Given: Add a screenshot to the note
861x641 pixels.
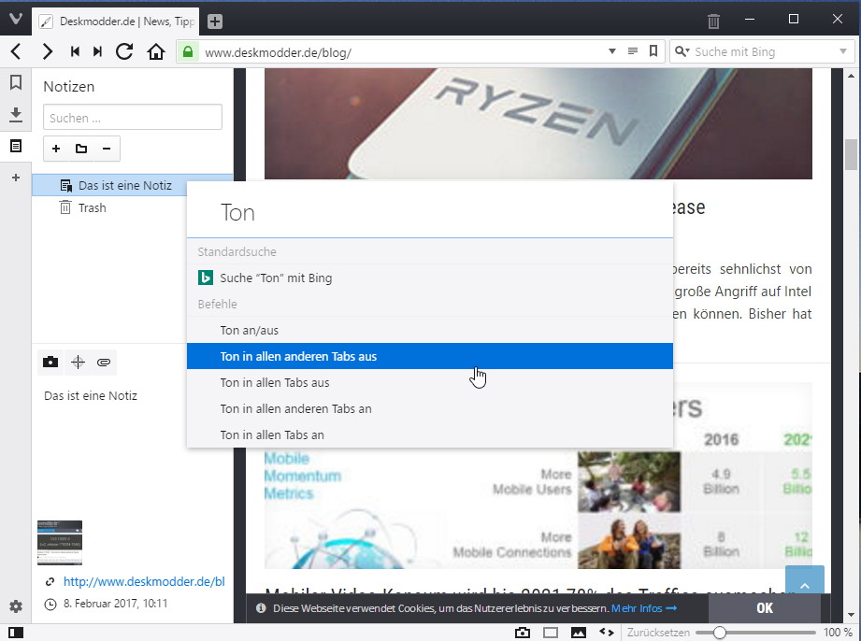Looking at the screenshot, I should pyautogui.click(x=50, y=363).
